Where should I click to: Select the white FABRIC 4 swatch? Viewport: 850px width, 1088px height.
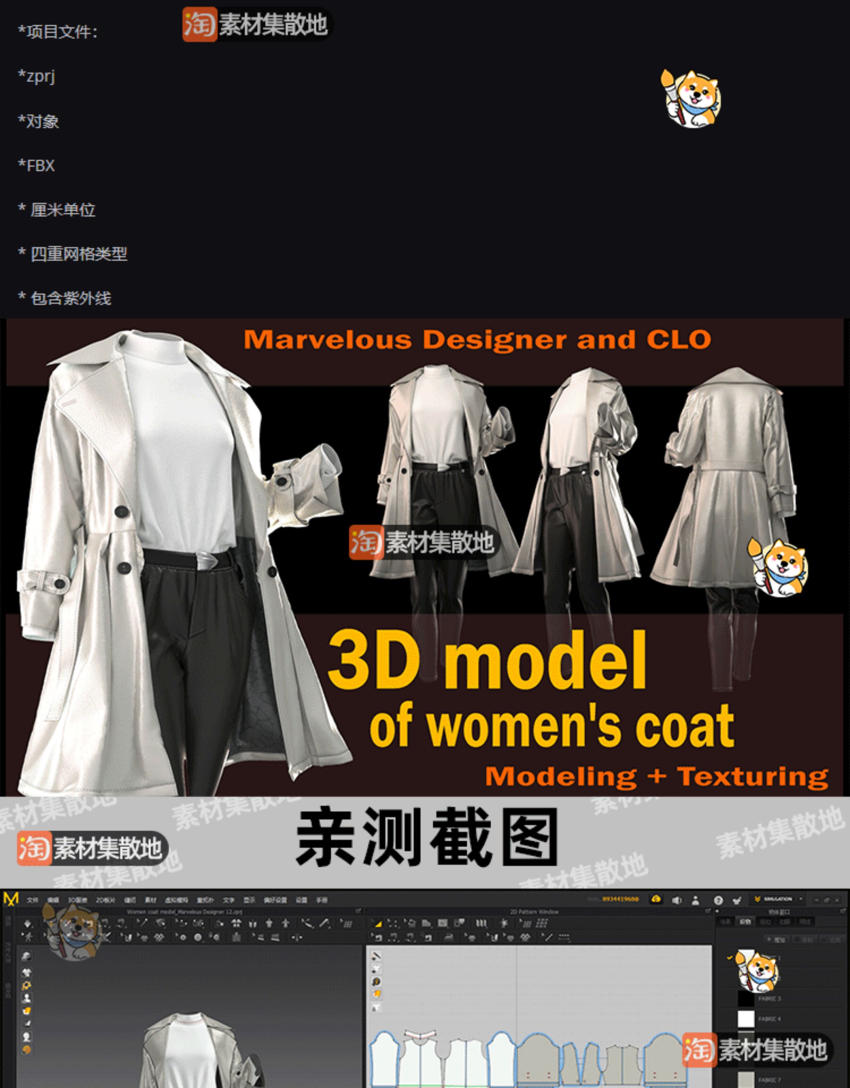[x=746, y=1019]
